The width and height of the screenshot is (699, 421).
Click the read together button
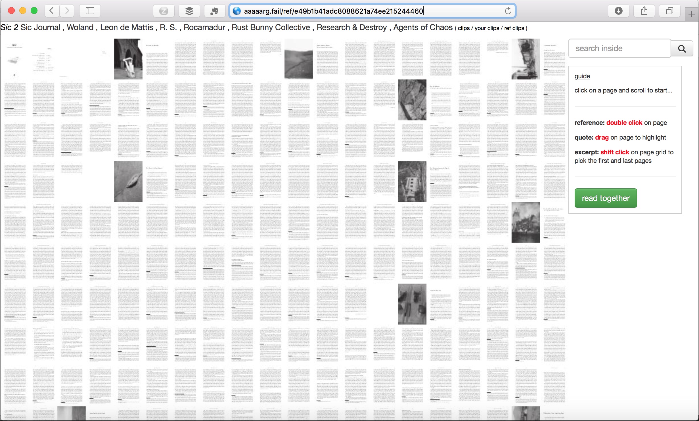pyautogui.click(x=605, y=198)
